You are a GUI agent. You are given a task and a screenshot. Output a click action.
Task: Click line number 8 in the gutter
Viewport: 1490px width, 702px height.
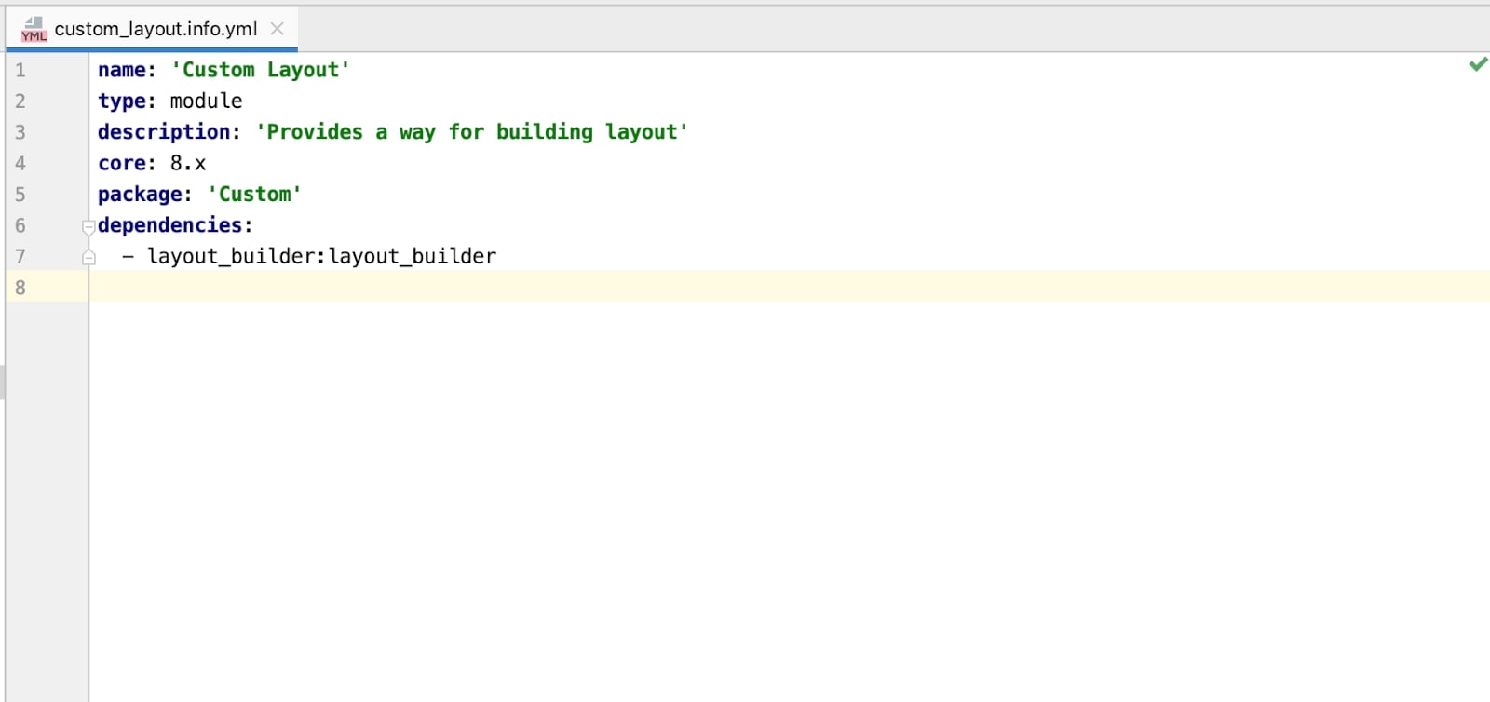coord(20,288)
